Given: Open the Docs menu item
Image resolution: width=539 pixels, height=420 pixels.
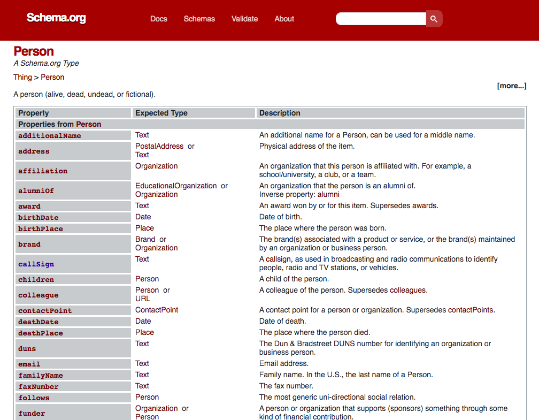Looking at the screenshot, I should click(x=158, y=19).
